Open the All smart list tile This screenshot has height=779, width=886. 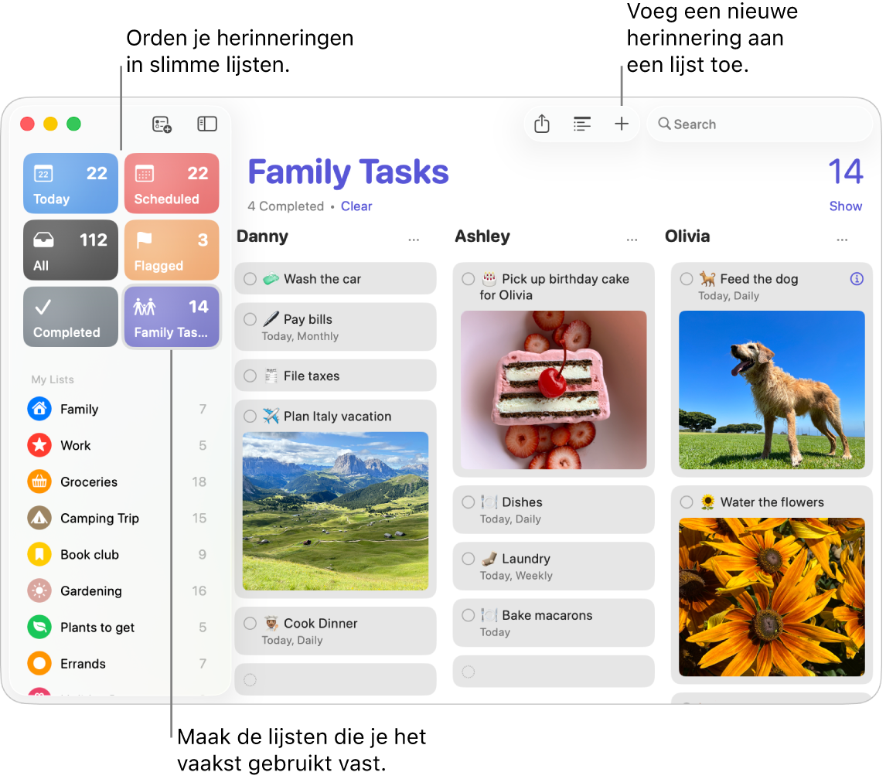coord(70,250)
